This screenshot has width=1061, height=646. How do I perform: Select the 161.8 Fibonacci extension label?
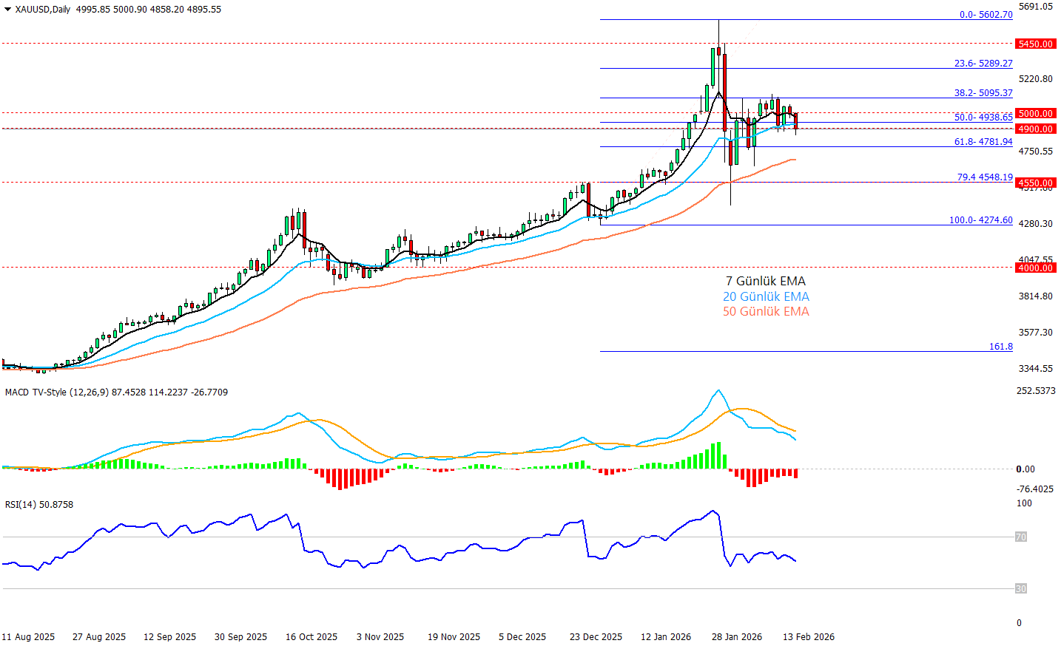coord(1000,347)
